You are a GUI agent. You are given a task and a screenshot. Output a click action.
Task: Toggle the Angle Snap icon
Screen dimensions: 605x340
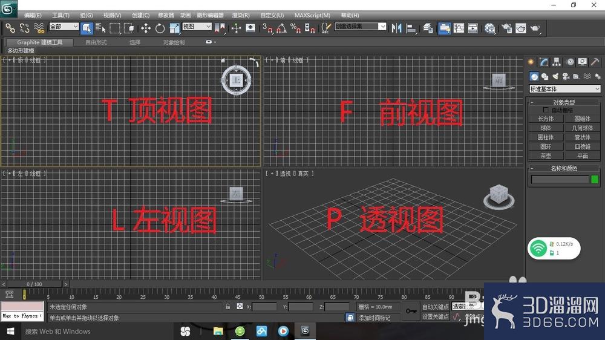click(x=281, y=28)
